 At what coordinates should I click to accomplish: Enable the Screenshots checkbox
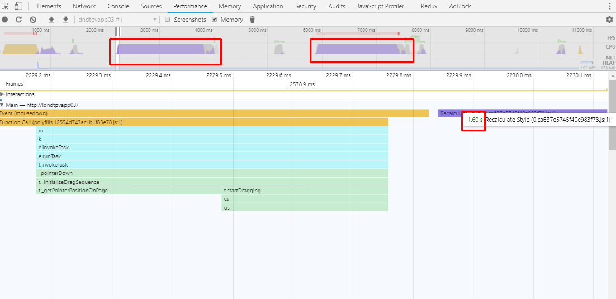(168, 20)
